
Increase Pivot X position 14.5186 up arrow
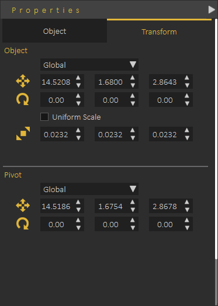(78, 202)
